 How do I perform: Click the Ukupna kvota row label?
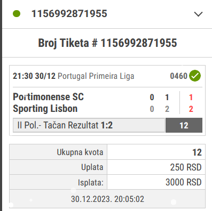tap(80, 152)
